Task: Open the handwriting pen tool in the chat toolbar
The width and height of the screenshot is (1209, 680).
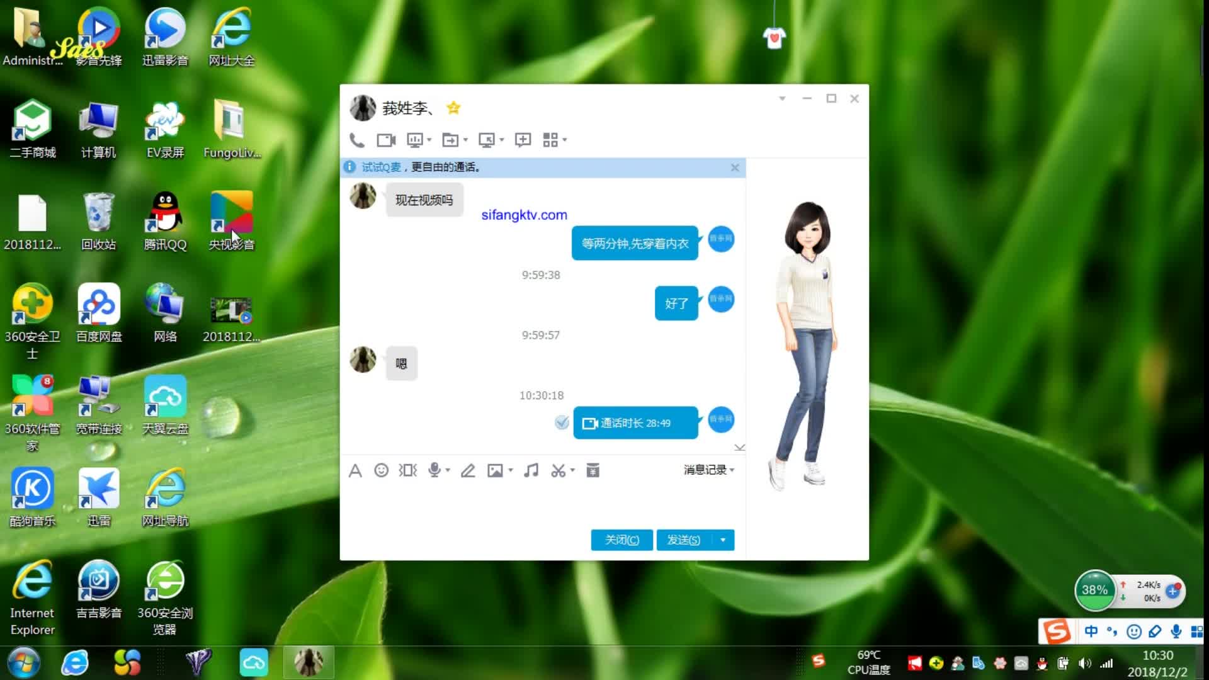Action: [468, 470]
